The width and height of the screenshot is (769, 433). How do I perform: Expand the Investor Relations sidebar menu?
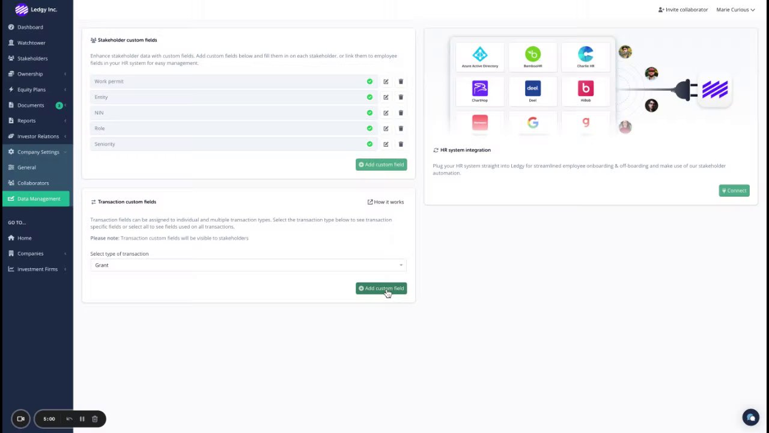(x=37, y=137)
